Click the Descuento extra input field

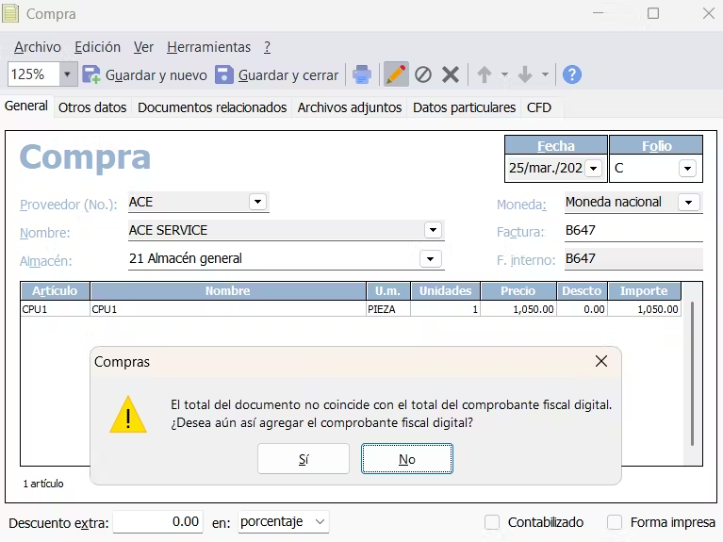click(x=157, y=522)
